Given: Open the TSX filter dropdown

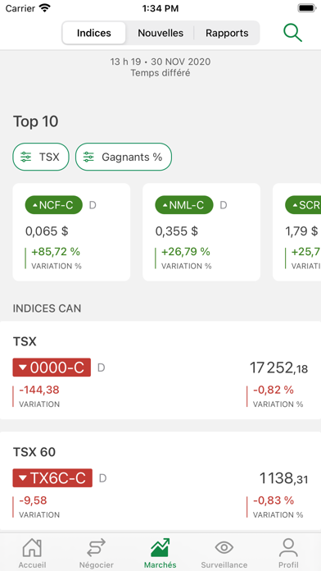Looking at the screenshot, I should [x=41, y=157].
